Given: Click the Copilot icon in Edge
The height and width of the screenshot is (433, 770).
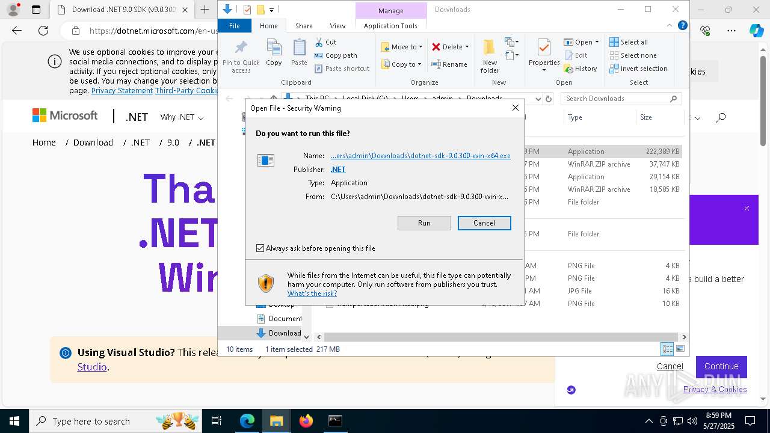Looking at the screenshot, I should point(756,31).
